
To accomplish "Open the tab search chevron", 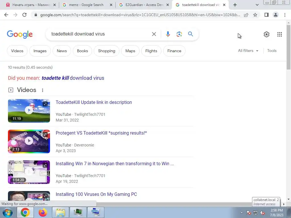I will pos(257,5).
